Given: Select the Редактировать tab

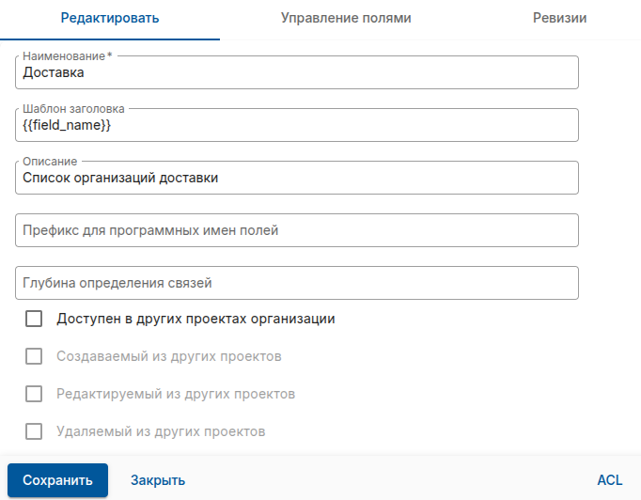Looking at the screenshot, I should click(x=110, y=18).
